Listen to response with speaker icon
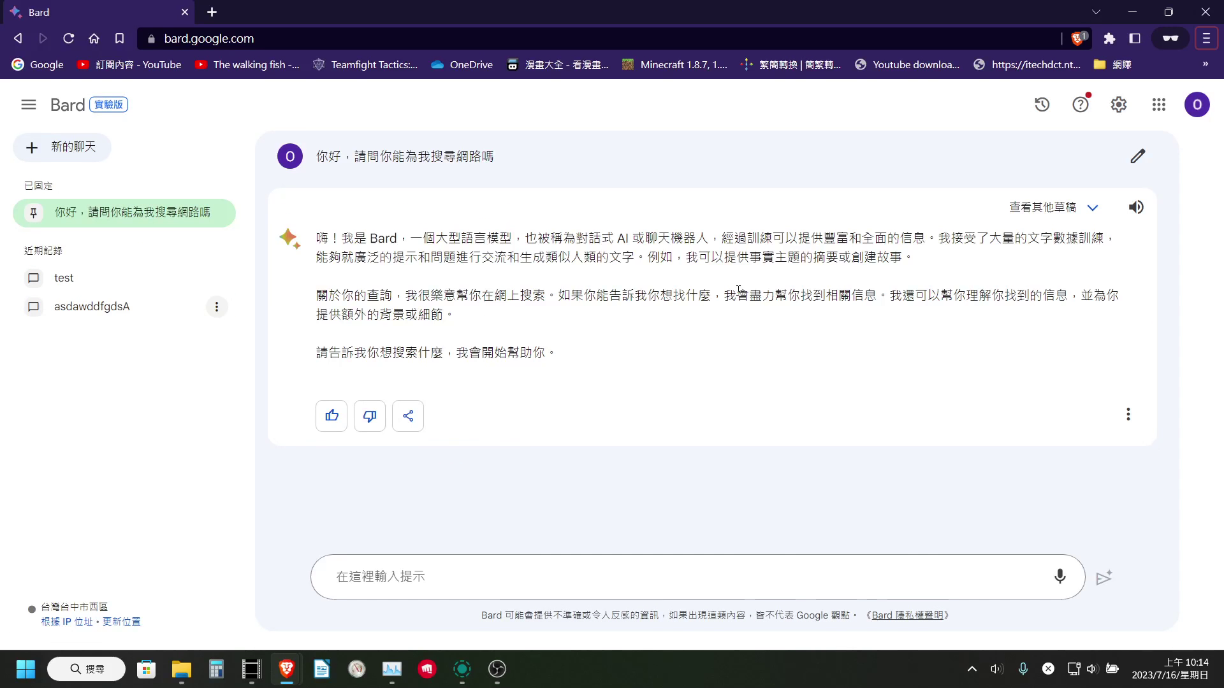1224x688 pixels. pyautogui.click(x=1136, y=207)
